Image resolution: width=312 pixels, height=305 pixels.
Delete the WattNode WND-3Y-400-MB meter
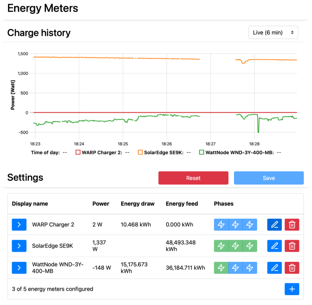pos(292,268)
